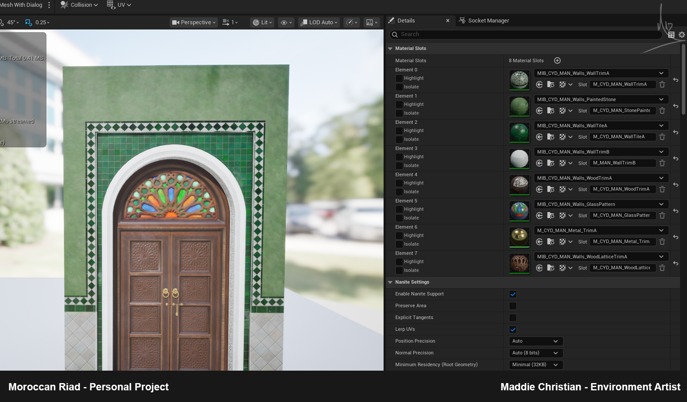Open the Lit view mode menu
This screenshot has width=687, height=402.
click(x=262, y=23)
